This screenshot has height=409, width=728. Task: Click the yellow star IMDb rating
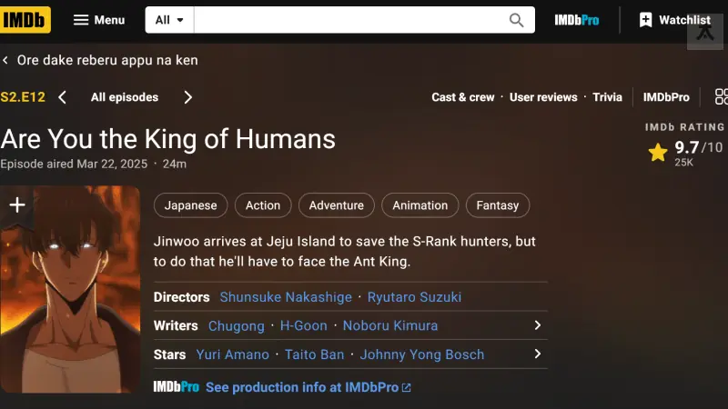658,153
